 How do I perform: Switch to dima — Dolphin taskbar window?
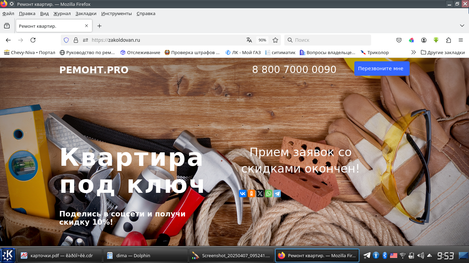pos(146,255)
